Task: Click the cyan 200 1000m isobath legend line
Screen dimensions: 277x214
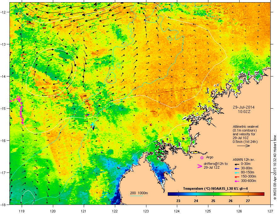Action: 136,196
